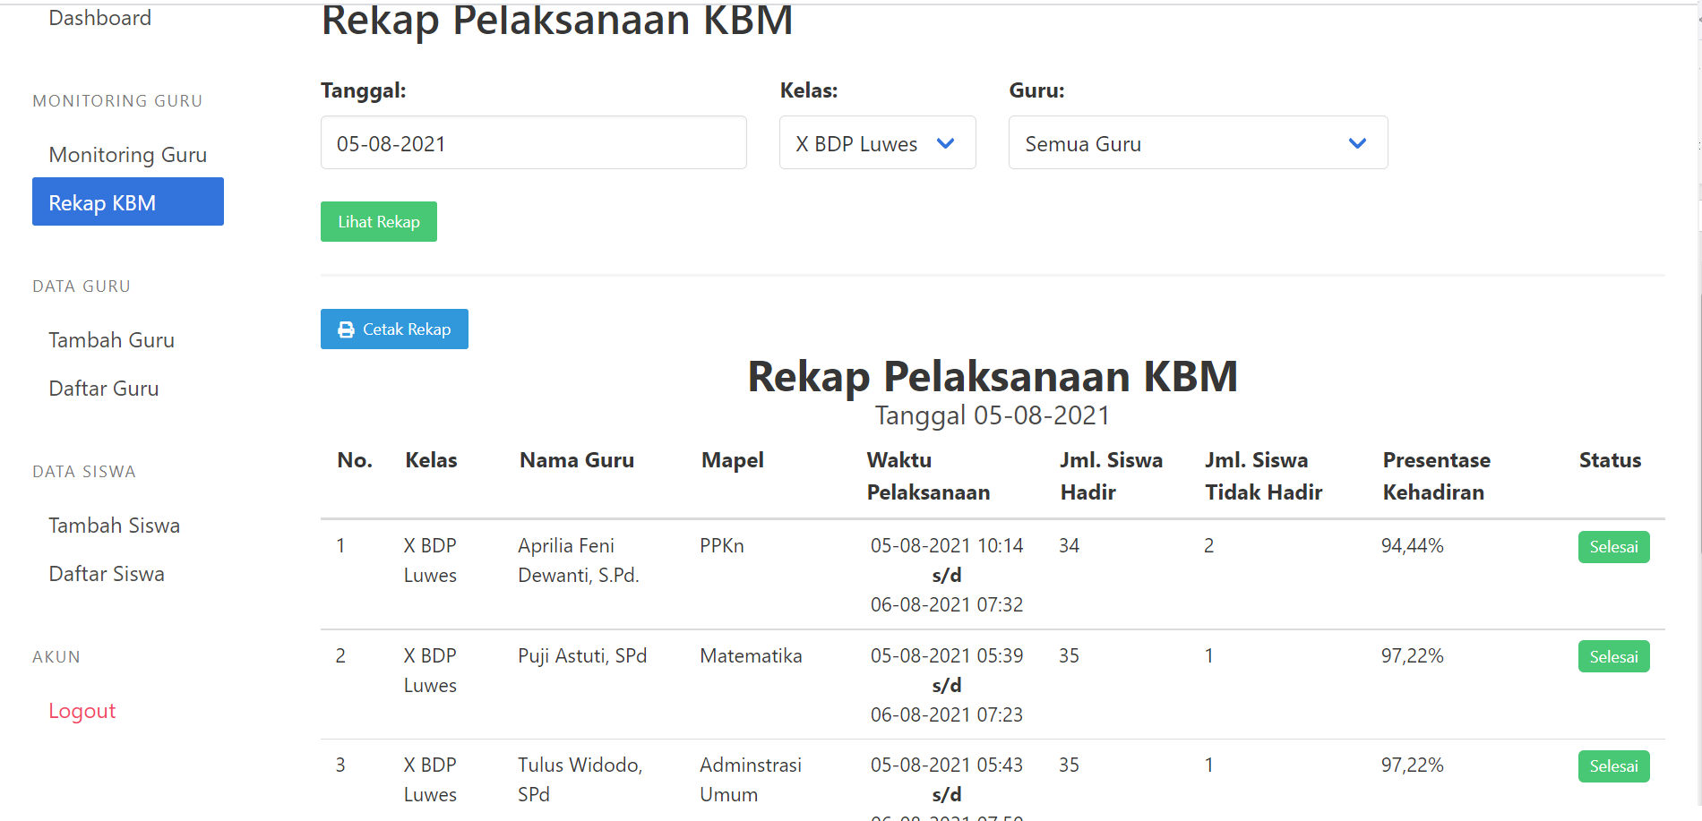Click the Cetak Rekap button
This screenshot has height=821, width=1702.
[x=394, y=329]
